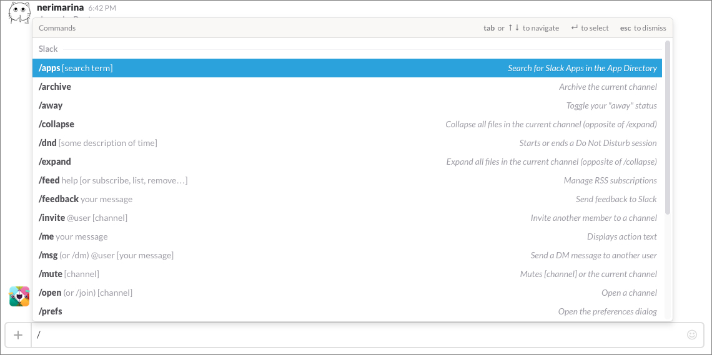
Task: Choose the /prefs command
Action: 347,311
